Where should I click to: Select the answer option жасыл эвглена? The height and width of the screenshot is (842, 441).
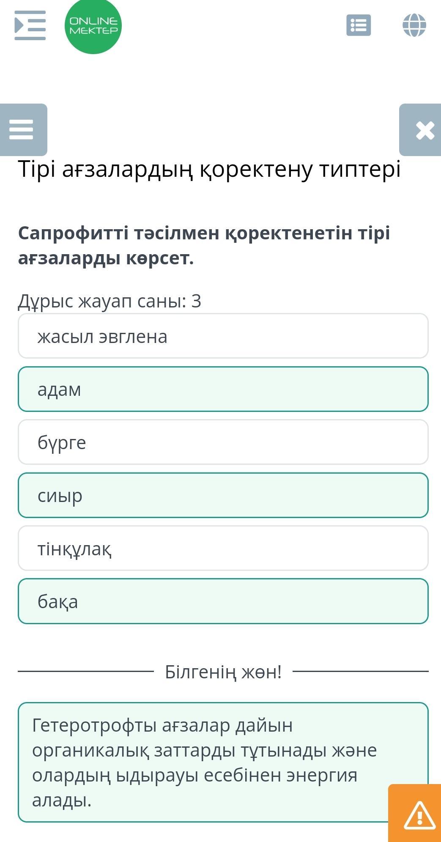pyautogui.click(x=223, y=336)
